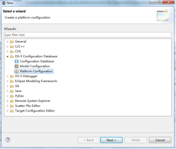Image resolution: width=176 pixels, height=149 pixels.
Task: Expand the Git category
Action: (x=7, y=86)
